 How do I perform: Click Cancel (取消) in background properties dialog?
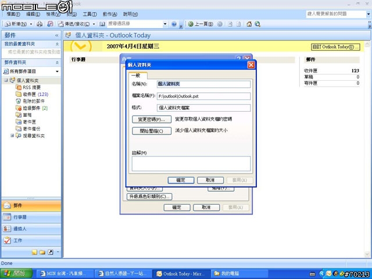tap(206, 208)
